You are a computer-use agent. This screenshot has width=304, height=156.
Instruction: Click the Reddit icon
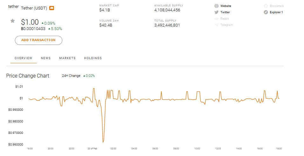click(x=216, y=19)
